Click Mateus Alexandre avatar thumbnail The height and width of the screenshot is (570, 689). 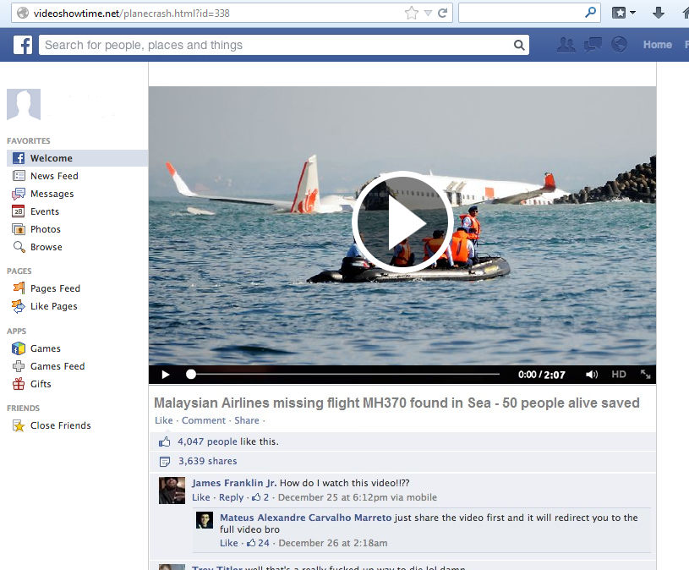point(205,520)
